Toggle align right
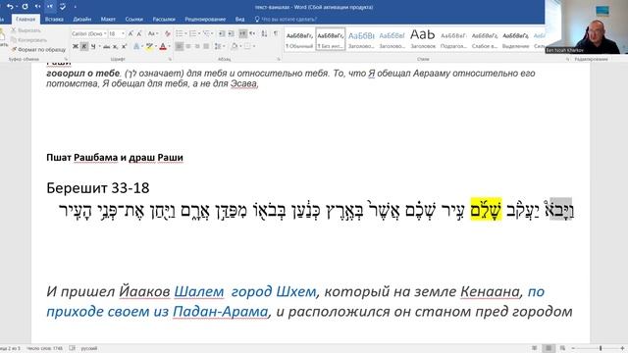Viewport: 628px width, 353px height. click(x=197, y=46)
